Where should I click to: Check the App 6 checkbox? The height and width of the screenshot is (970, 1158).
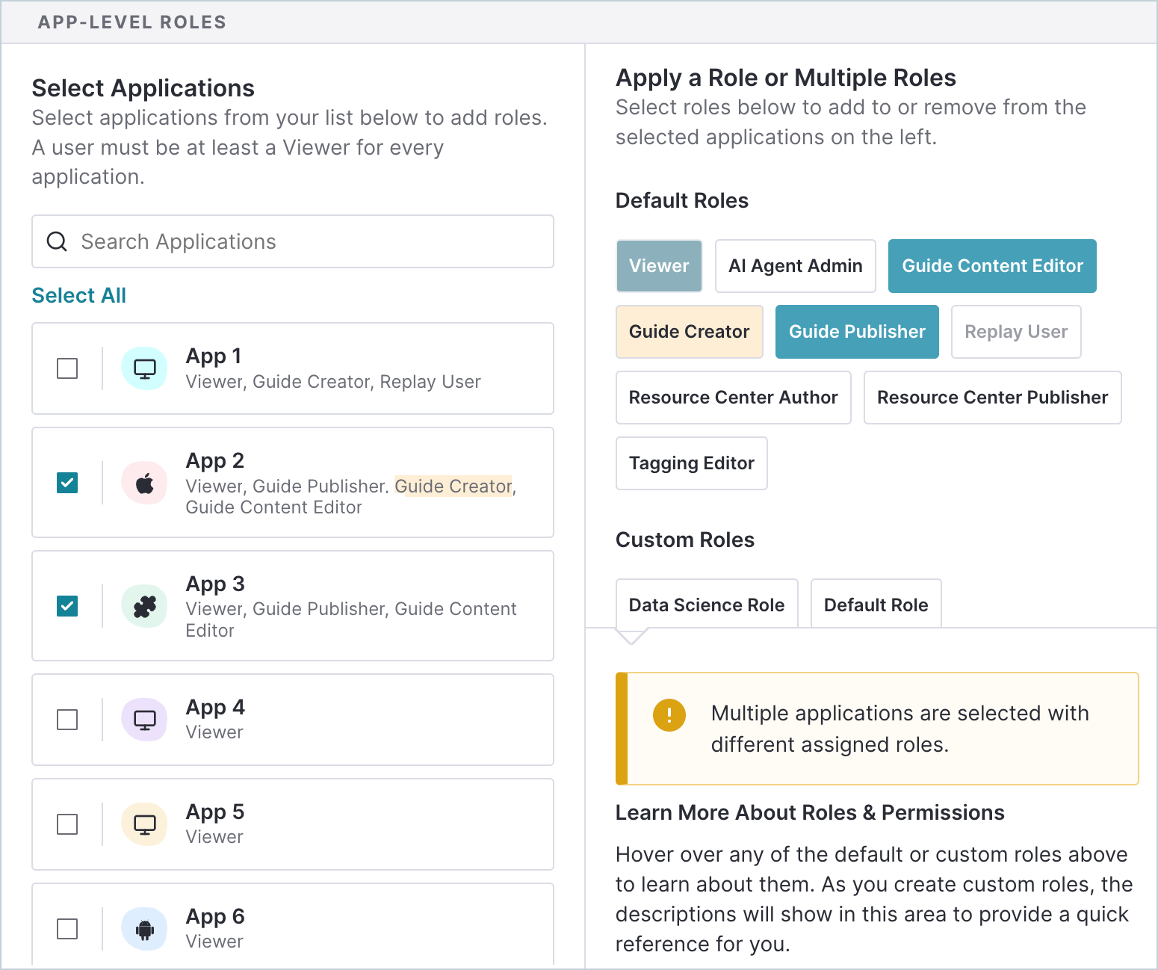pyautogui.click(x=67, y=929)
